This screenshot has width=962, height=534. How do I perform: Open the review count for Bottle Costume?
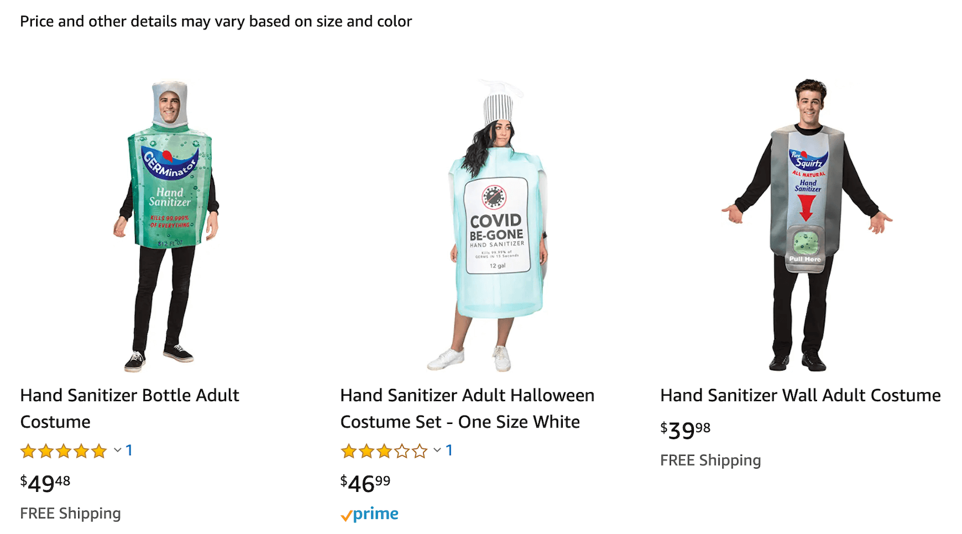point(129,450)
